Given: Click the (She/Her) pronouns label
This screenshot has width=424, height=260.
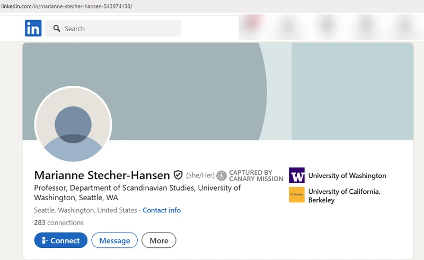Looking at the screenshot, I should pyautogui.click(x=200, y=175).
